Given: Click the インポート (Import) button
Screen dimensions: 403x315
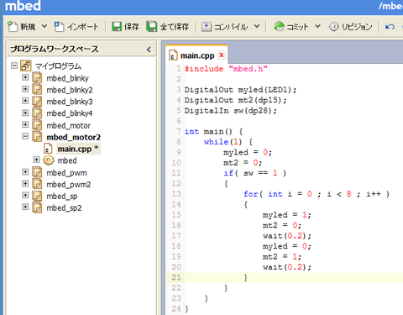Looking at the screenshot, I should (x=76, y=27).
